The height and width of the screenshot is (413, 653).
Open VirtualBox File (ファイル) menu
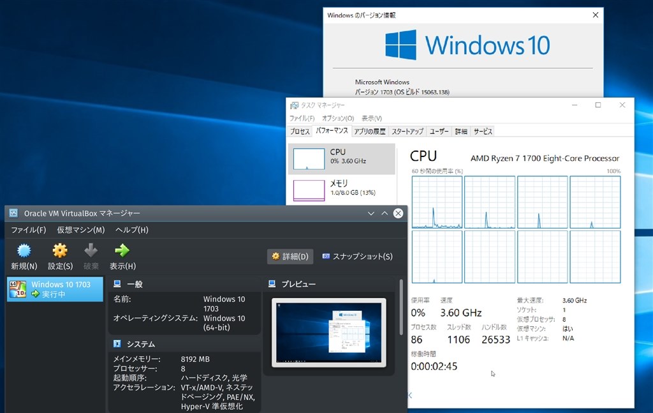click(x=28, y=230)
